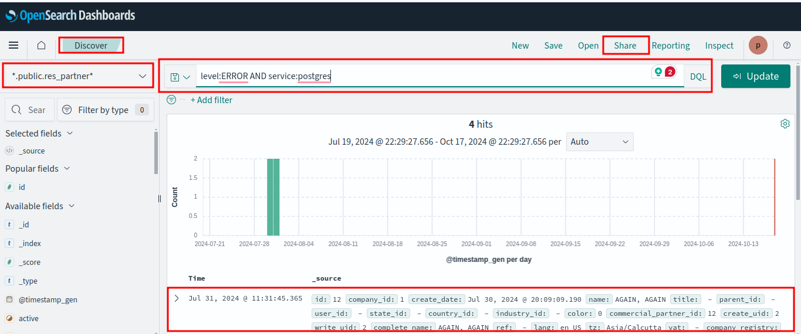801x334 pixels.
Task: Open the help icon in header
Action: 786,45
